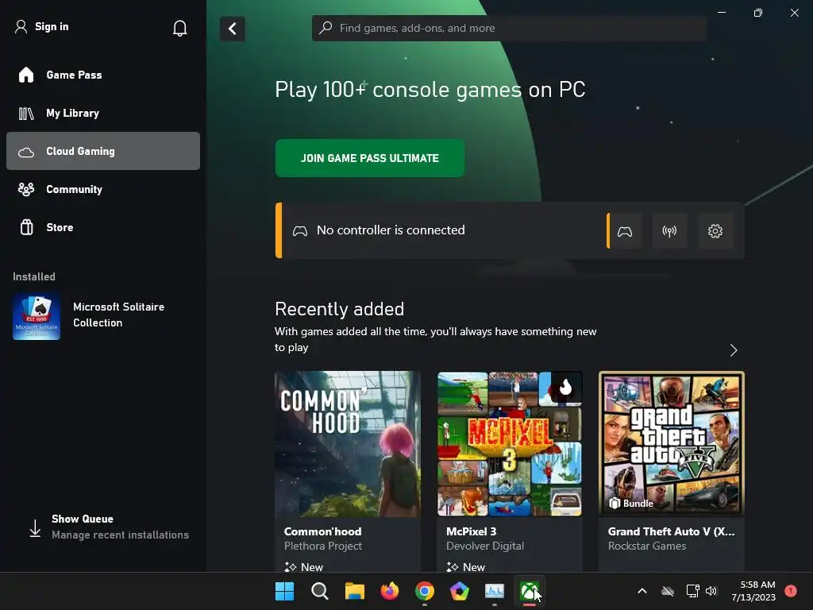813x610 pixels.
Task: Click Plethora Project publisher text
Action: [x=323, y=546]
